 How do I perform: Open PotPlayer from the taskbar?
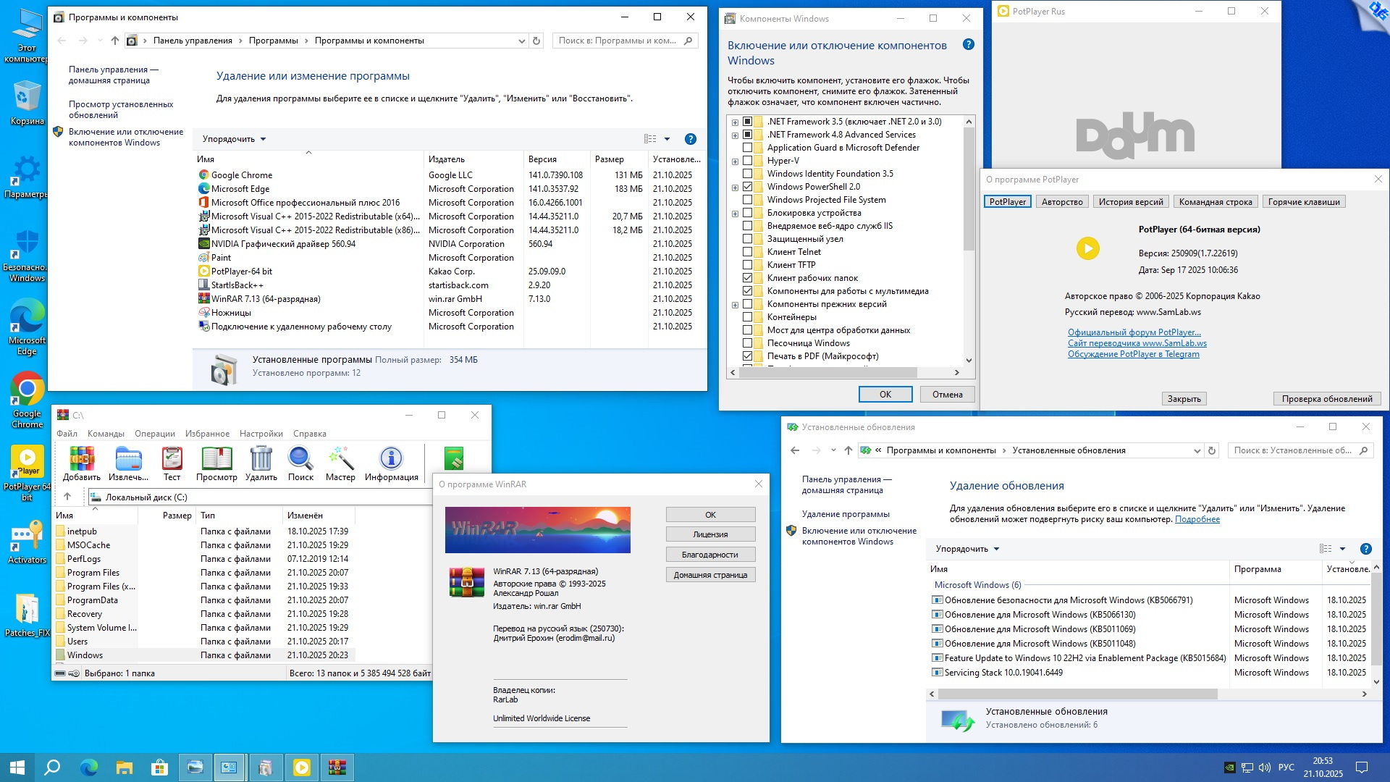pyautogui.click(x=301, y=767)
